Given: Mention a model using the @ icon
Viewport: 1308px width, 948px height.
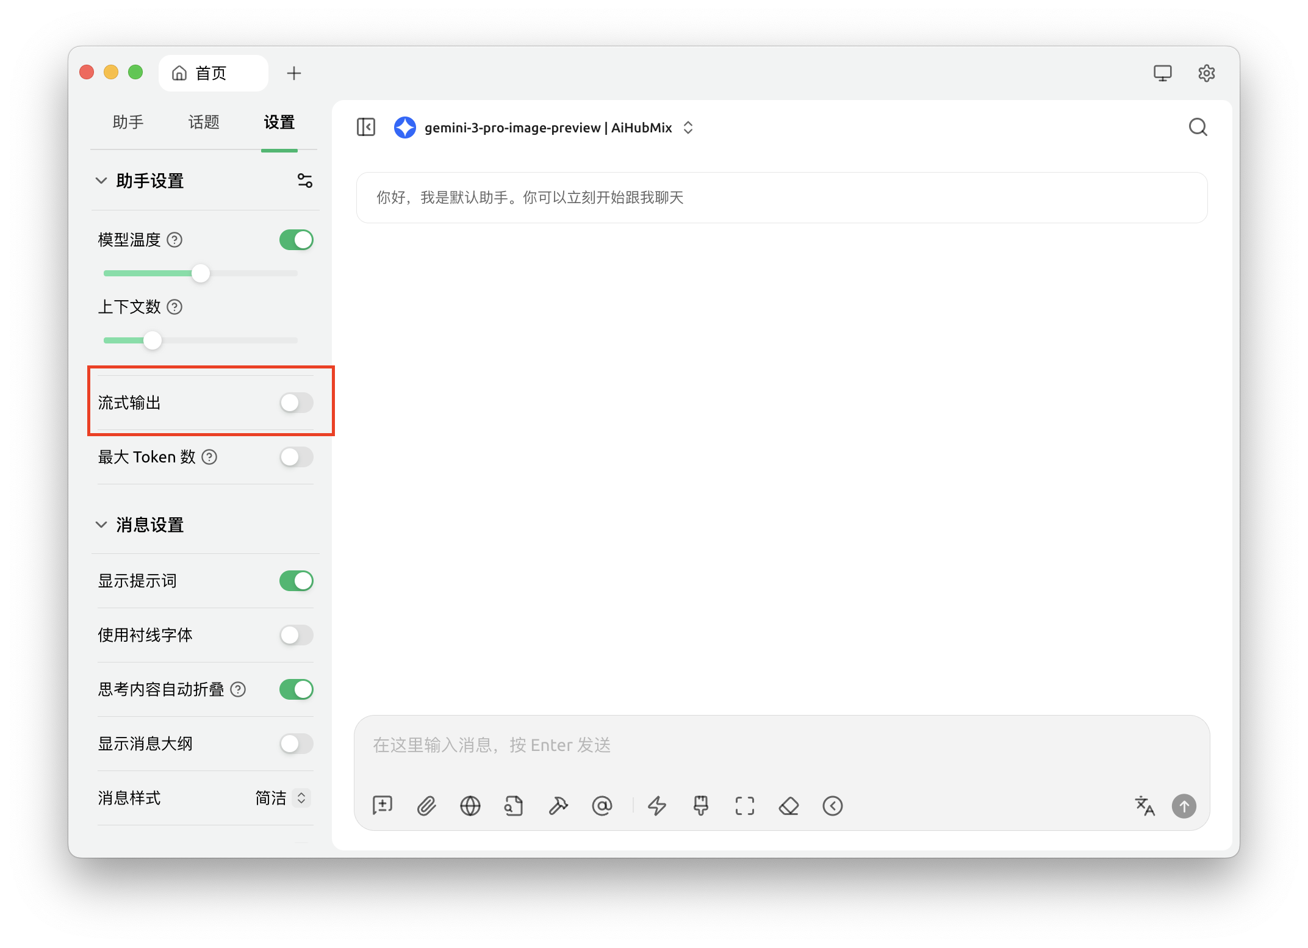Looking at the screenshot, I should click(x=602, y=806).
